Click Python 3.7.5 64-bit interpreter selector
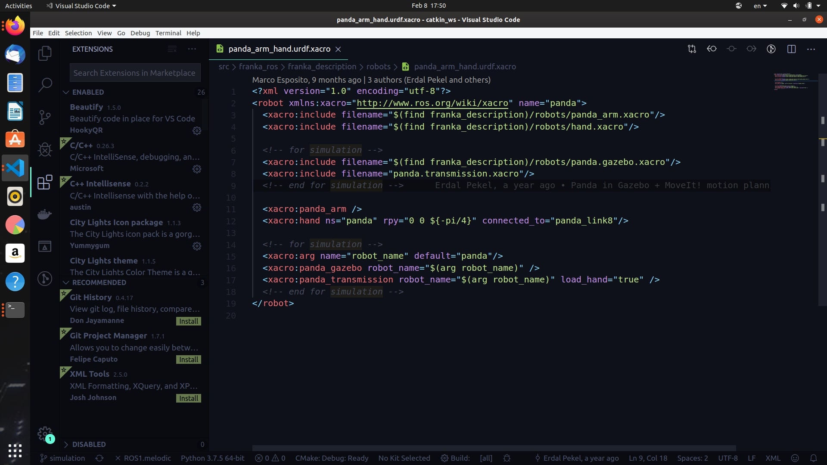The width and height of the screenshot is (827, 465). click(212, 458)
